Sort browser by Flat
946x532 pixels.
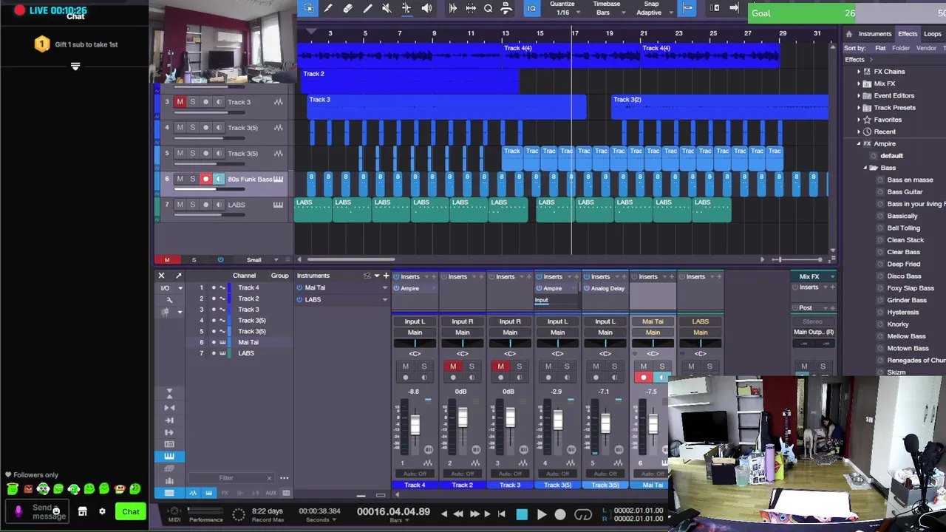[880, 48]
